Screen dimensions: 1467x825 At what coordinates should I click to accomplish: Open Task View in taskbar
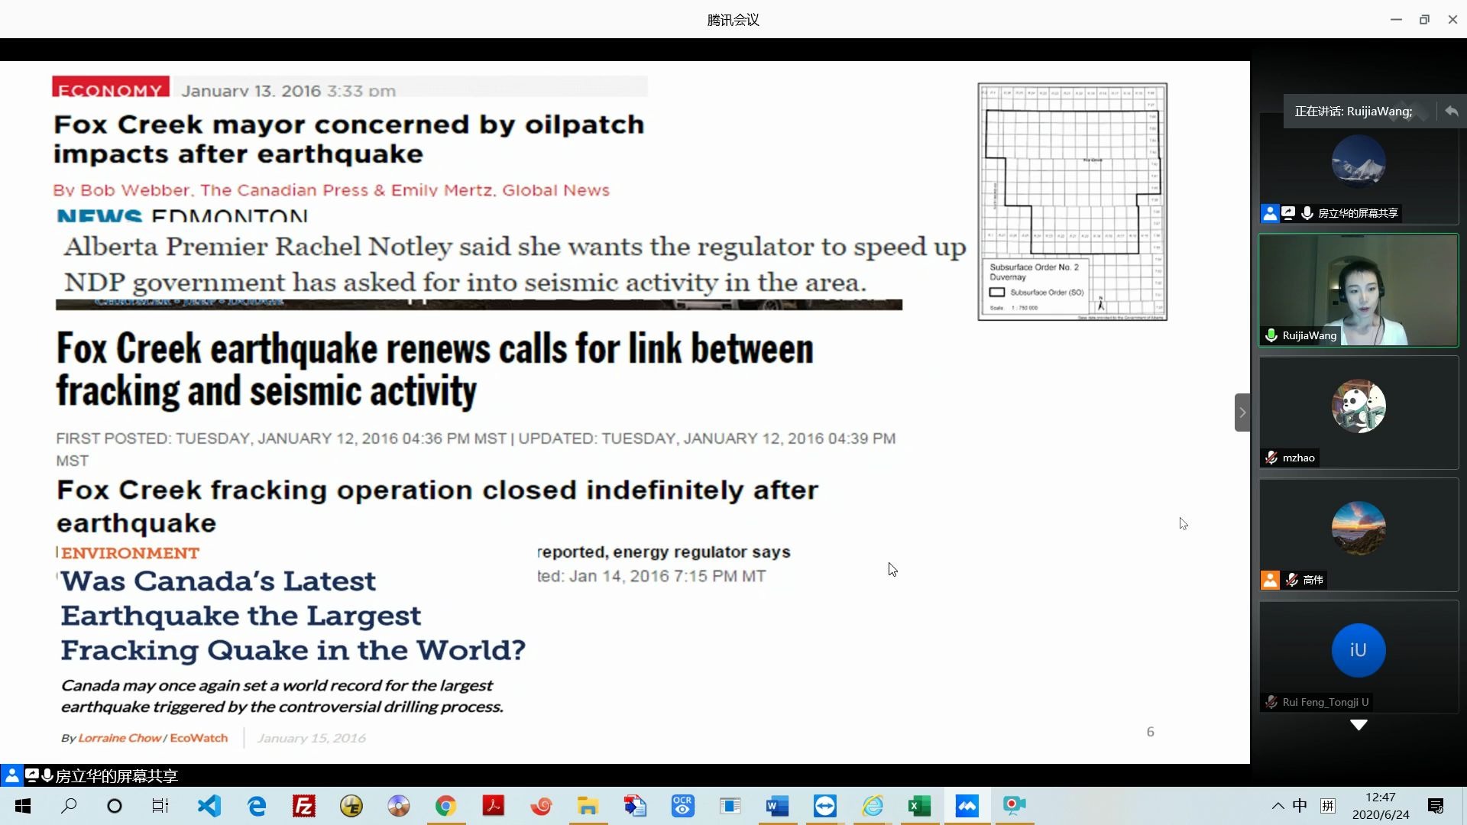(x=160, y=806)
